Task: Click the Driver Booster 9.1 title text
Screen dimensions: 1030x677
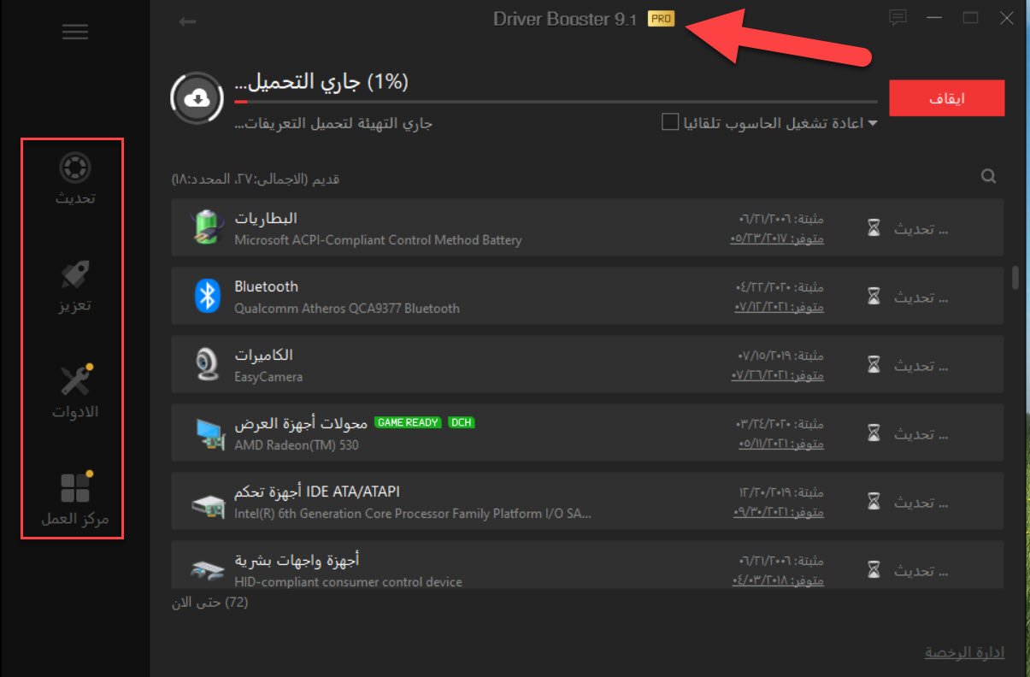Action: [565, 19]
